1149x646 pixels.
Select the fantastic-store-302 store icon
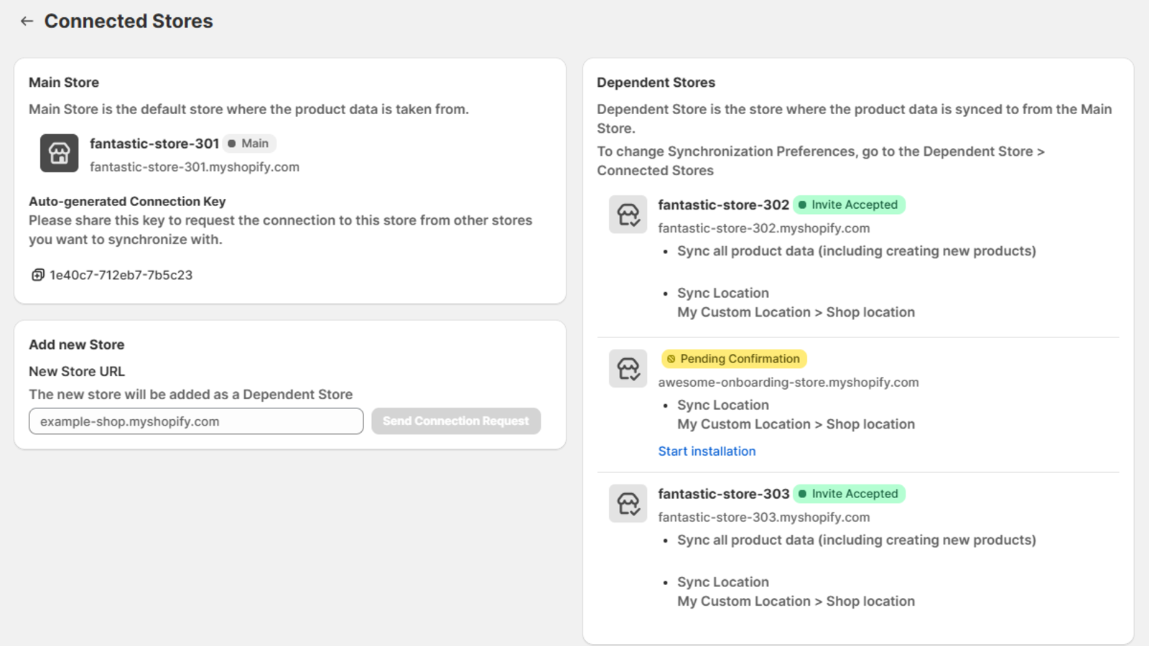pos(628,214)
